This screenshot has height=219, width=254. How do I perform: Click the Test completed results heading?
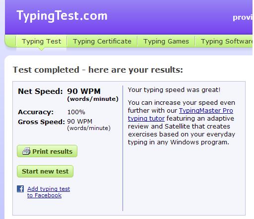click(x=98, y=70)
